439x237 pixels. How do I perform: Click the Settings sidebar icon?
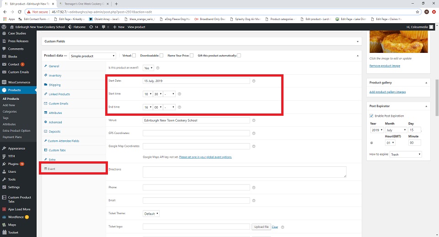(x=4, y=187)
